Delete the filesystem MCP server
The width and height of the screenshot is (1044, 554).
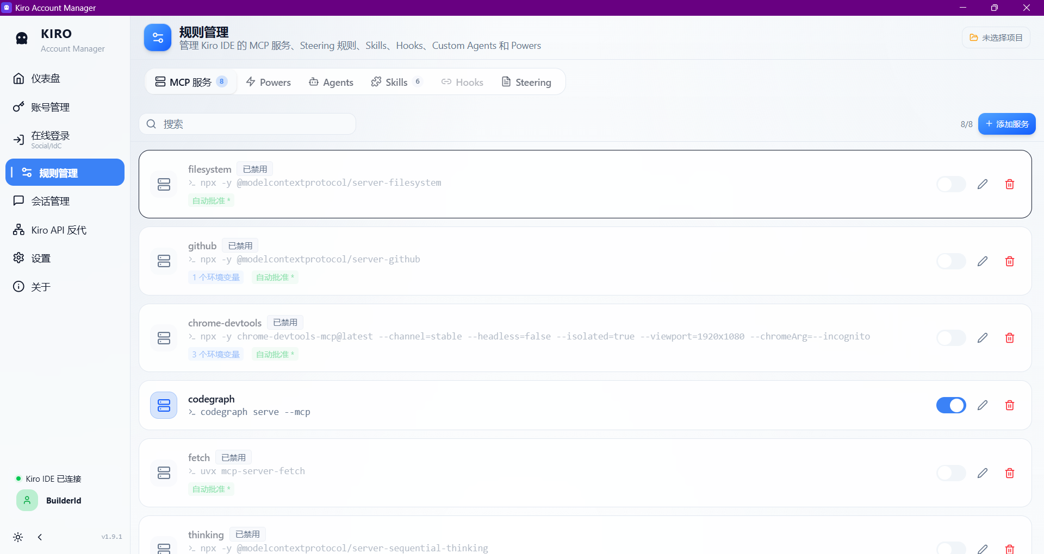pyautogui.click(x=1010, y=184)
